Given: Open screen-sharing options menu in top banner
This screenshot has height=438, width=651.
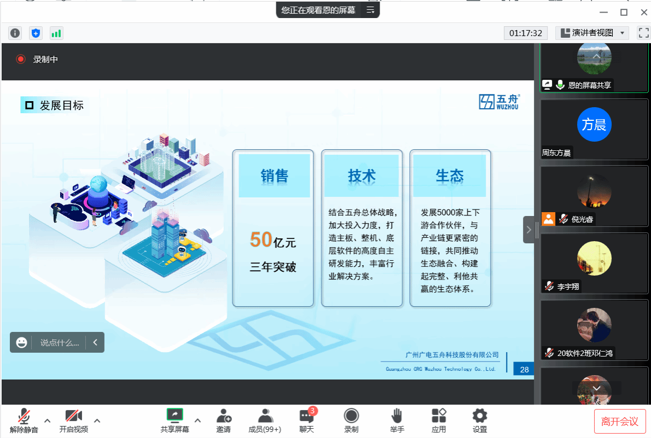Looking at the screenshot, I should pyautogui.click(x=370, y=10).
